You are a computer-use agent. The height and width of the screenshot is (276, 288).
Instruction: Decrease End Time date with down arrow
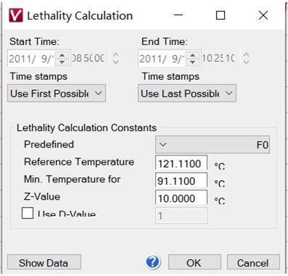point(193,62)
